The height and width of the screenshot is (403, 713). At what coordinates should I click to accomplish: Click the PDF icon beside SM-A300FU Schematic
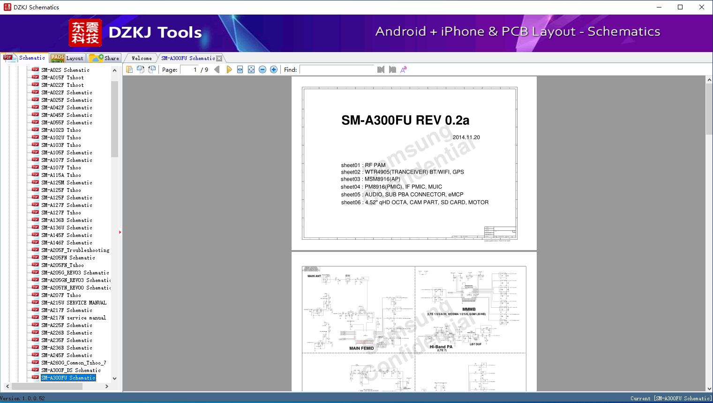[35, 377]
